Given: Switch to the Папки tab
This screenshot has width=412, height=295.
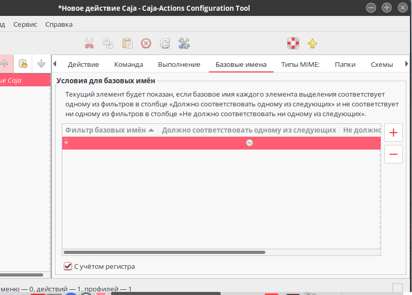Looking at the screenshot, I should pos(345,65).
